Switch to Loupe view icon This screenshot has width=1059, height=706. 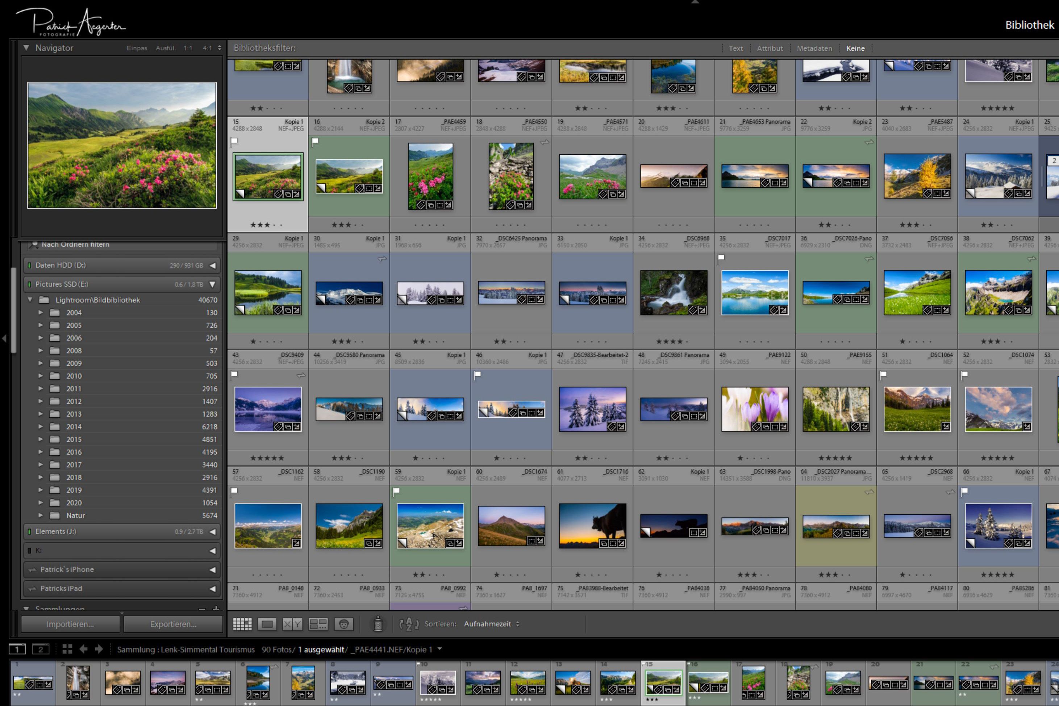coord(267,624)
